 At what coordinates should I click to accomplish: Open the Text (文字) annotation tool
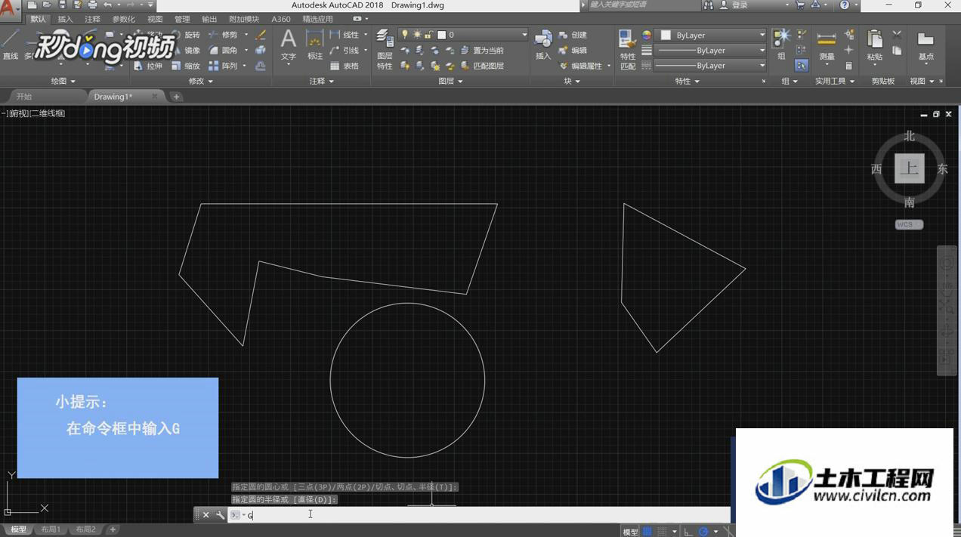pyautogui.click(x=289, y=45)
